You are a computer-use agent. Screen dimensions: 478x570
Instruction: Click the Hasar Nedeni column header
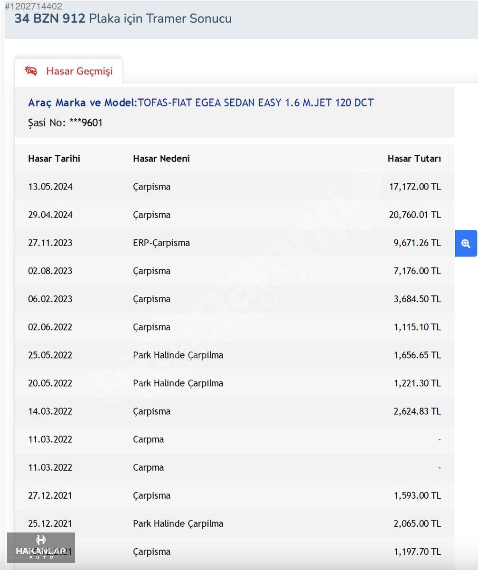[x=161, y=159]
